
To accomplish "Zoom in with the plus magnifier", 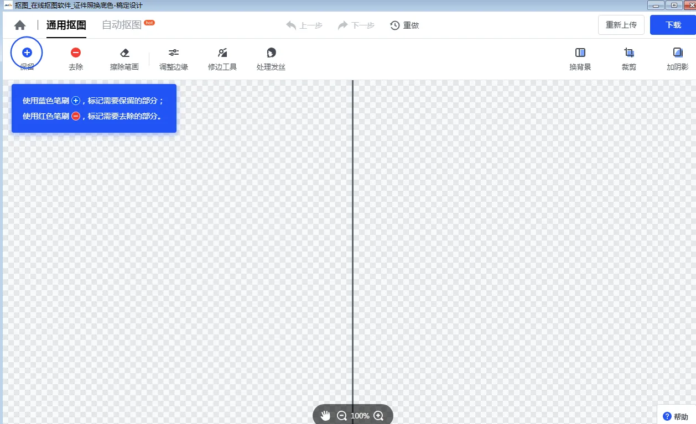I will coord(378,416).
